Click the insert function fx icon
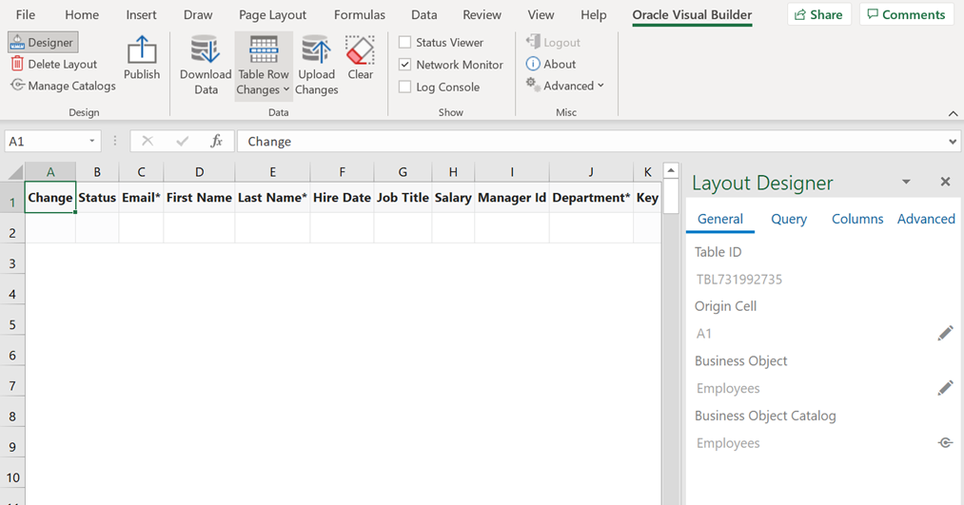This screenshot has width=964, height=505. pyautogui.click(x=216, y=142)
